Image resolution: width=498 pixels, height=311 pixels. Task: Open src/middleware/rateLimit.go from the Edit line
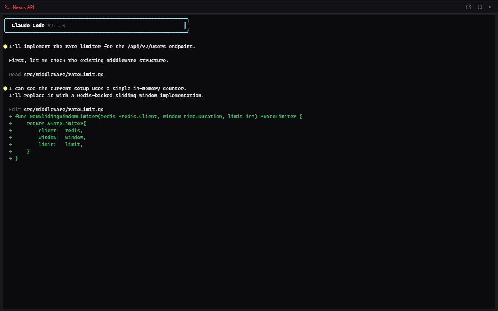tap(63, 109)
